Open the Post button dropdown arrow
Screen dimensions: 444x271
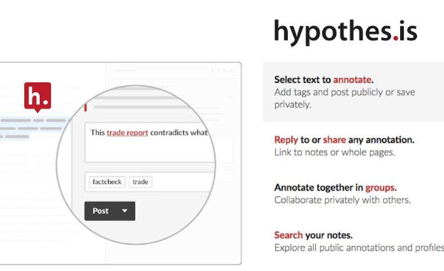point(125,211)
